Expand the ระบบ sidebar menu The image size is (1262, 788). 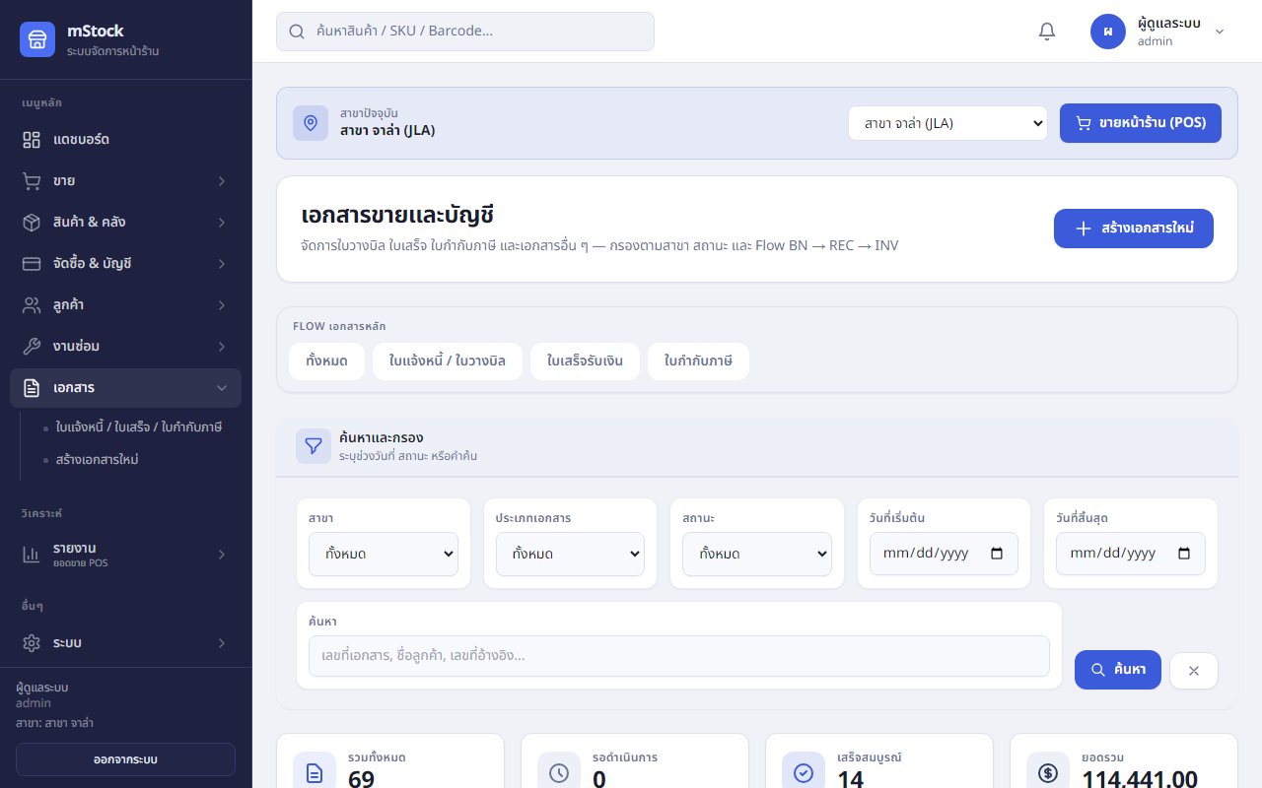click(125, 643)
